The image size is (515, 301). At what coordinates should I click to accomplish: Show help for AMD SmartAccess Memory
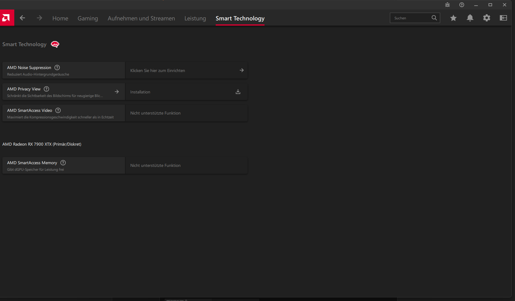63,163
